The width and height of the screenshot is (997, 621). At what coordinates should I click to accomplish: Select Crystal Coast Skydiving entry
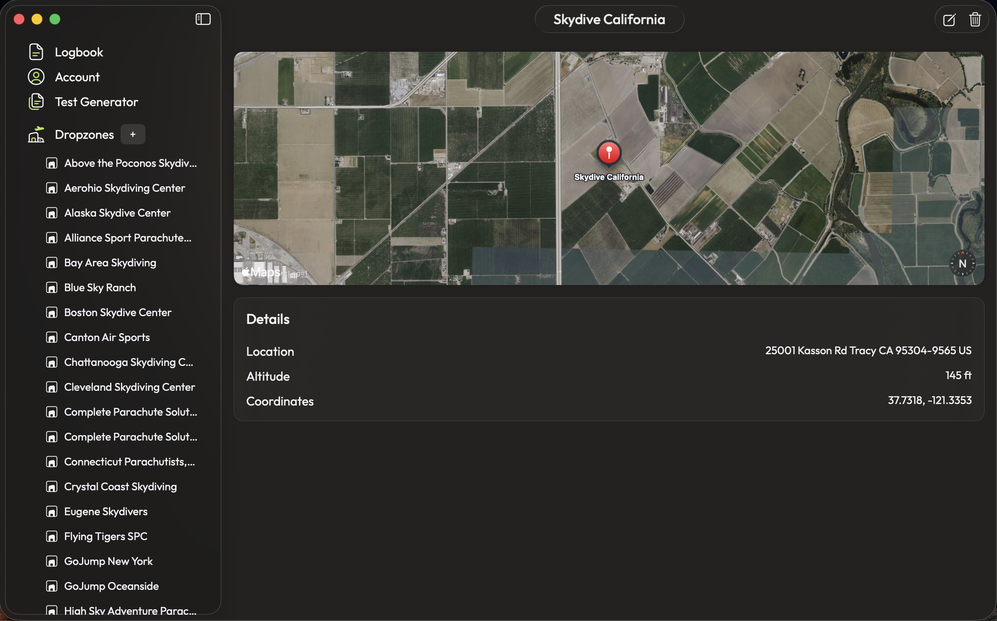[120, 487]
